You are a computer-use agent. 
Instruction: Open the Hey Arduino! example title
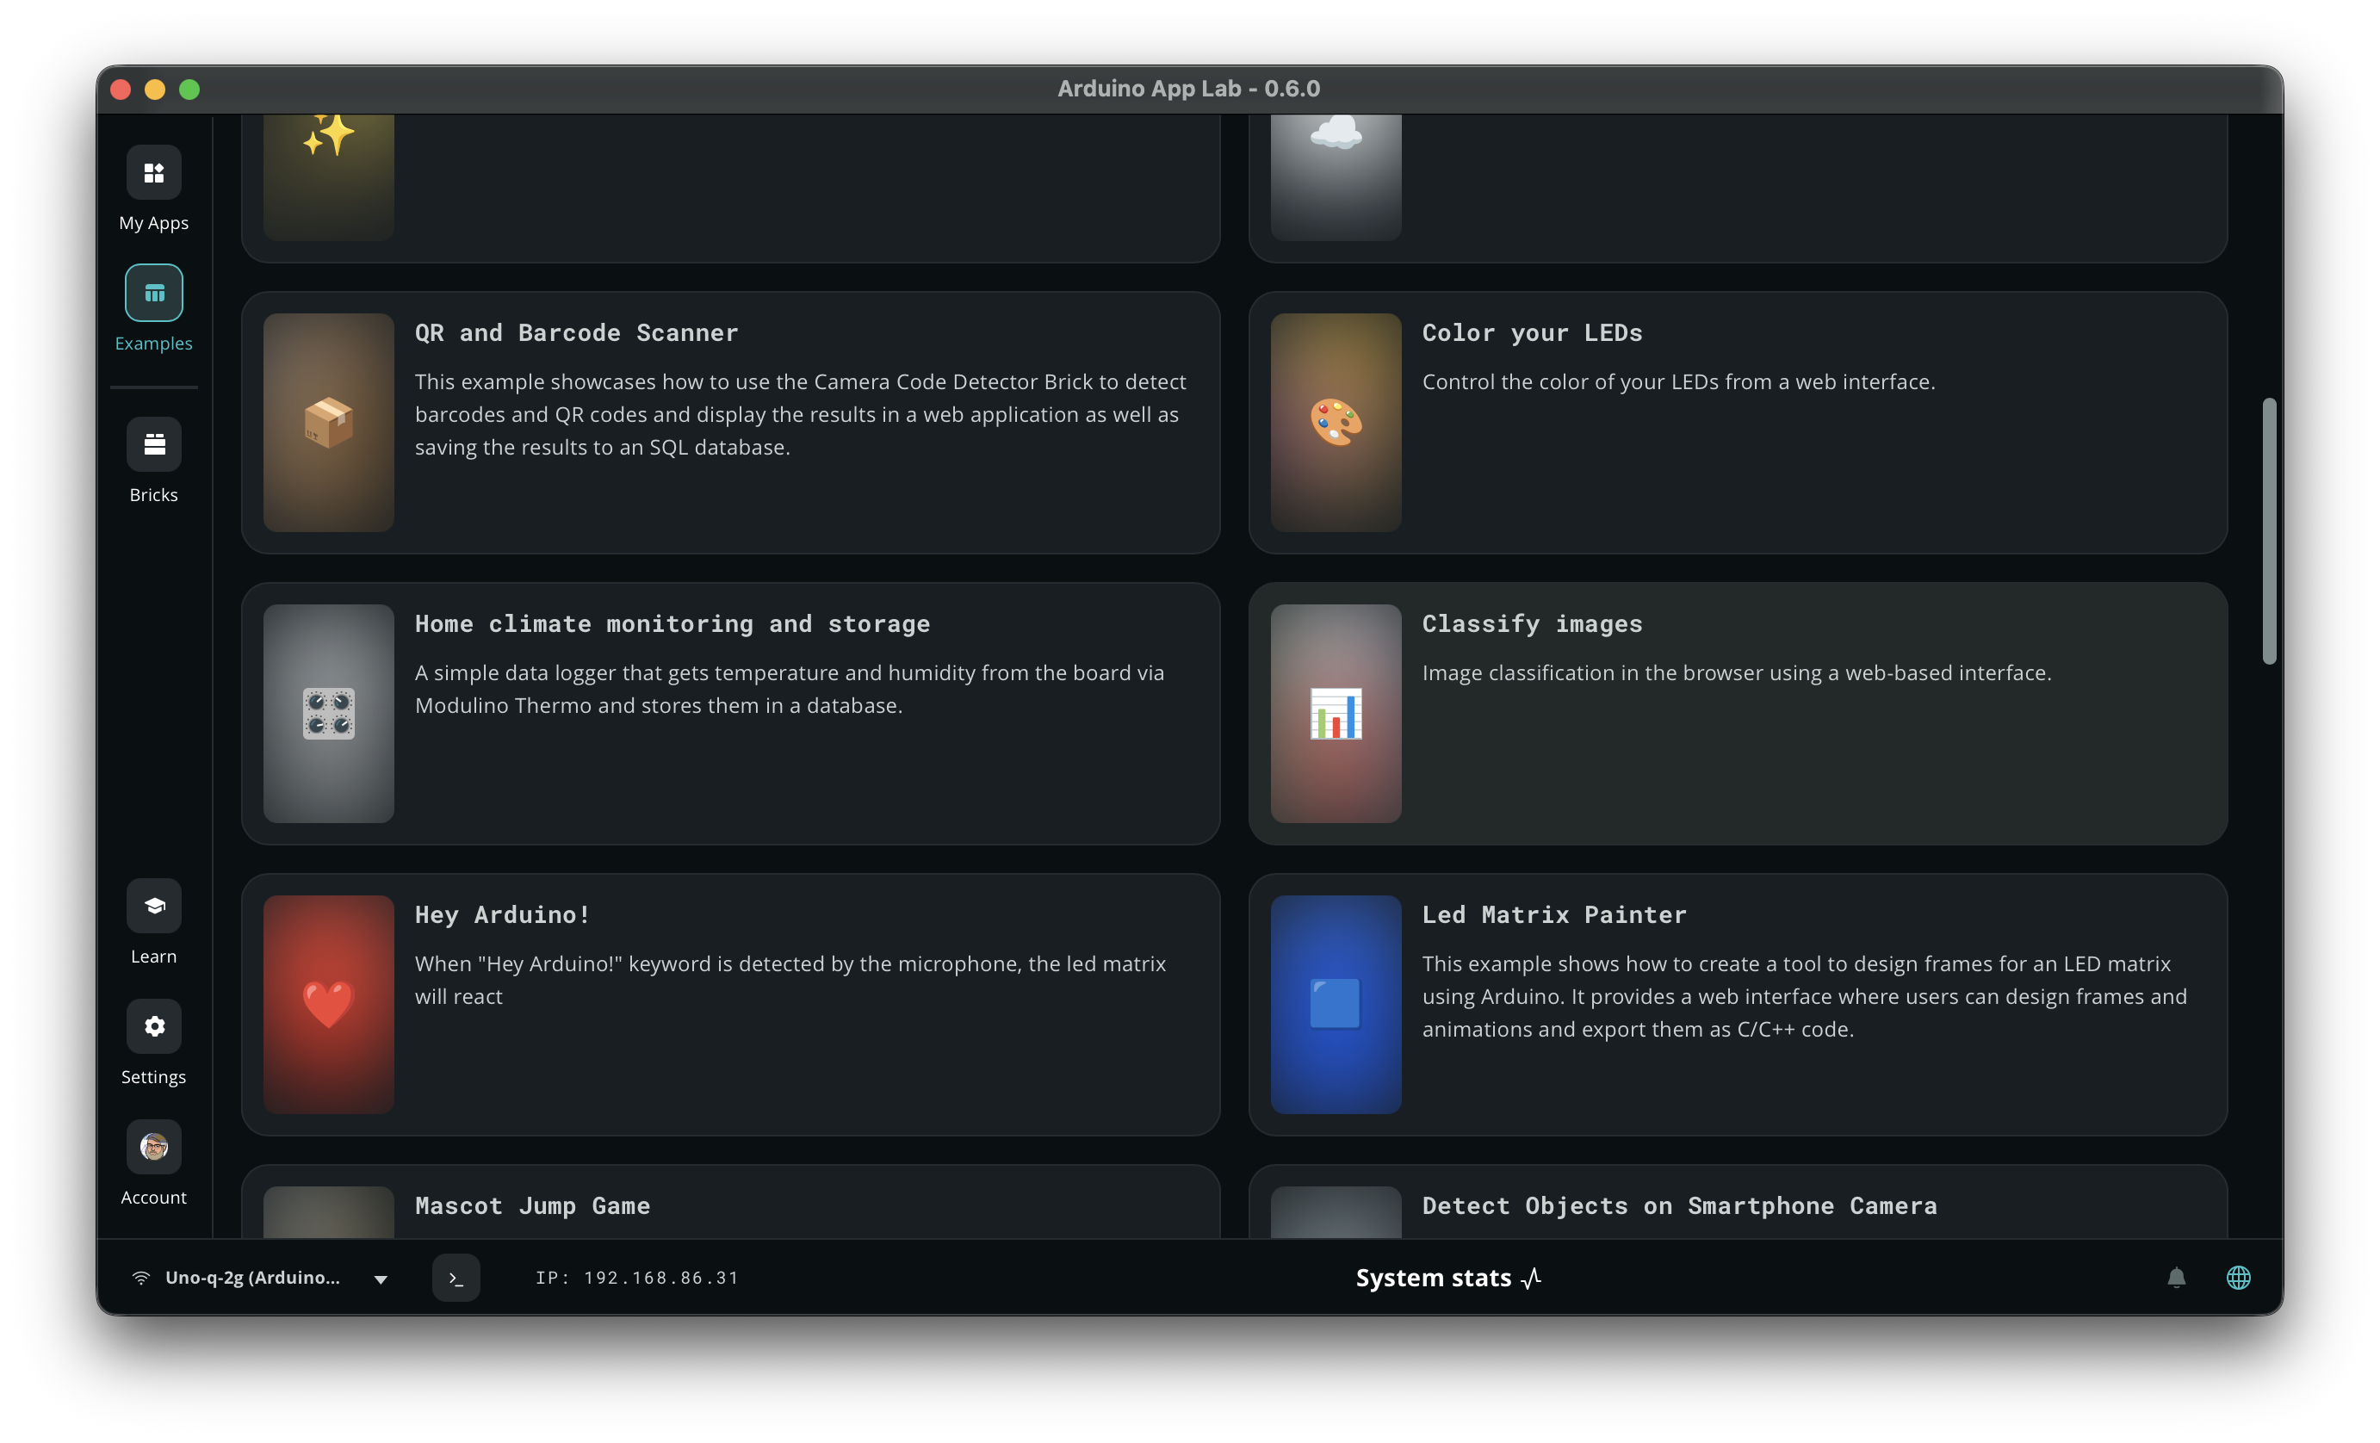[x=502, y=914]
